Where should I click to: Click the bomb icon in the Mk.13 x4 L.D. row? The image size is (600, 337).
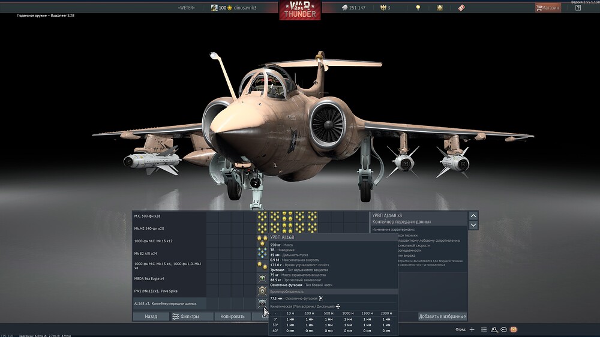click(x=262, y=266)
